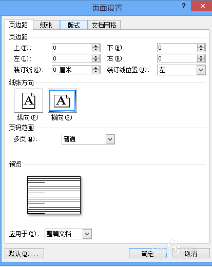Click the 取消 cancel button

(x=191, y=253)
